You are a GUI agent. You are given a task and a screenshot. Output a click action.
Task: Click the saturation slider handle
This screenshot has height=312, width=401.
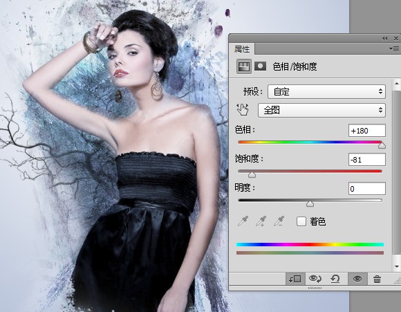[252, 174]
